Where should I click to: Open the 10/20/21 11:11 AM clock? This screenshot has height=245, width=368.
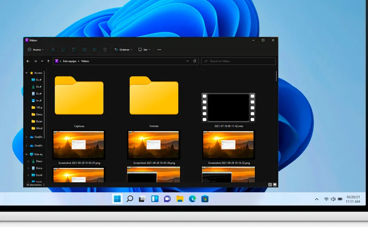tap(353, 199)
